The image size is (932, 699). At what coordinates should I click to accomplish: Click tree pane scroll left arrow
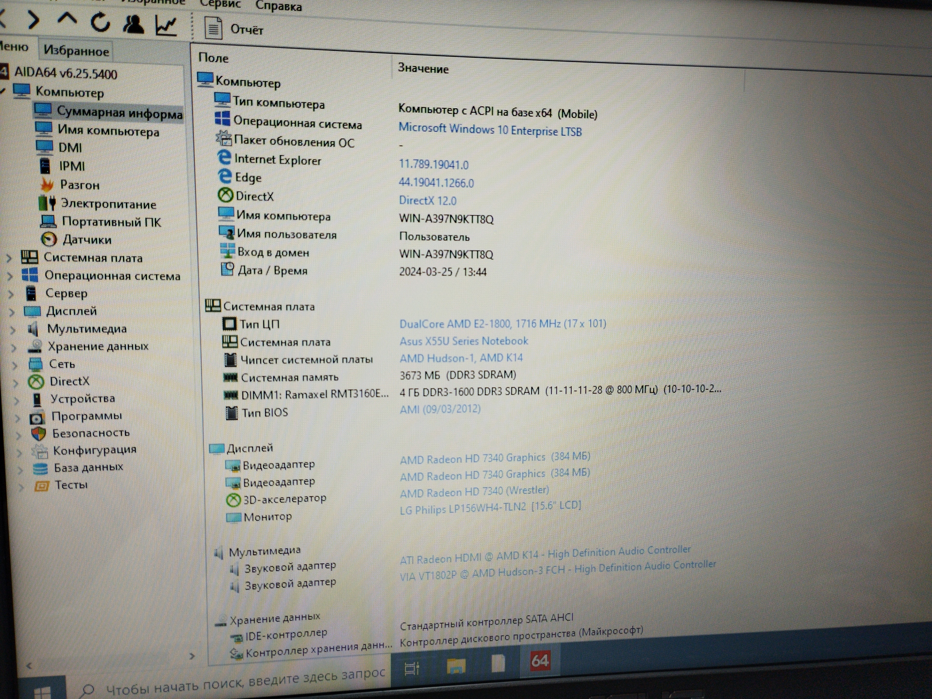(x=29, y=666)
